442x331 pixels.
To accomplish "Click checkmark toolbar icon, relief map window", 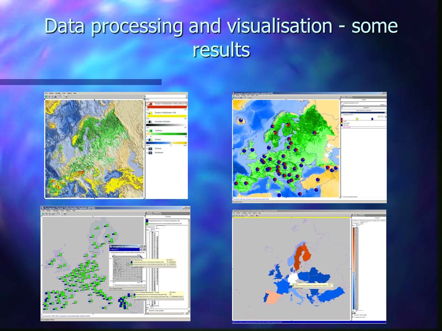I will coord(66,97).
